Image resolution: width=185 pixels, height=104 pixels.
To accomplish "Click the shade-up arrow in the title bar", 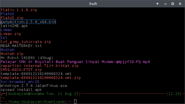I will pyautogui.click(x=157, y=4).
